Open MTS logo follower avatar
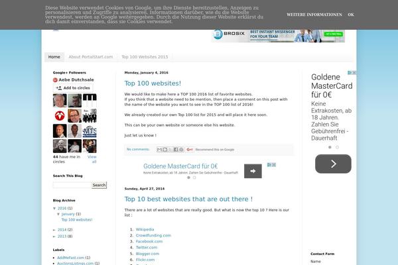The image size is (398, 265). (90, 131)
